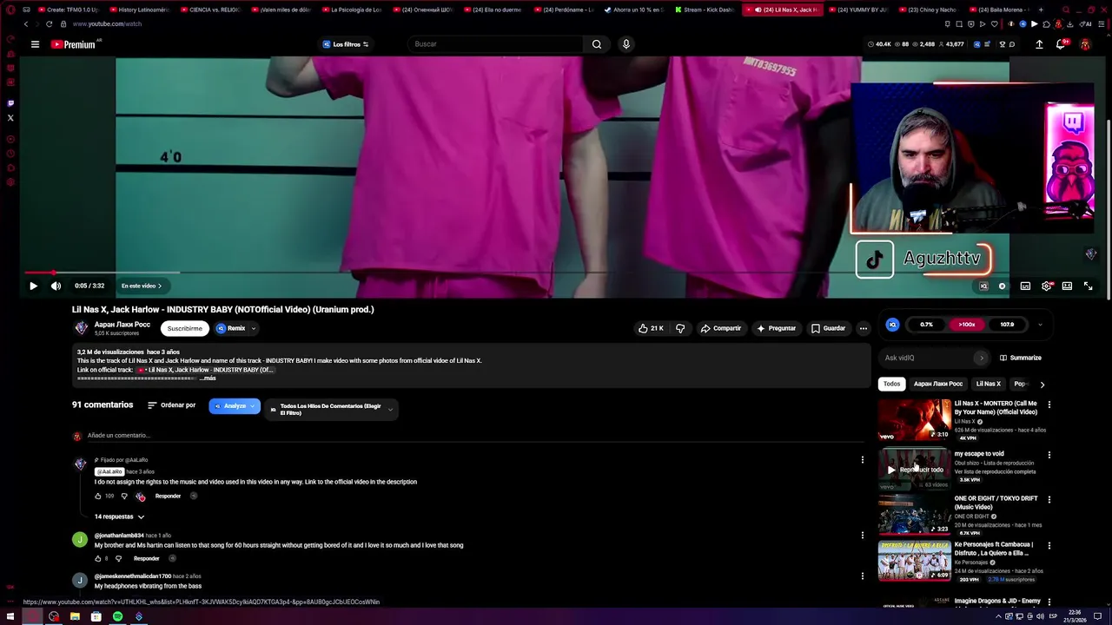Click the search magnifier button
The width and height of the screenshot is (1112, 625).
pyautogui.click(x=597, y=44)
